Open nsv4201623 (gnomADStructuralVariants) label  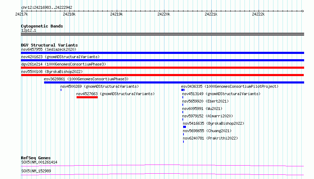[x=60, y=57]
